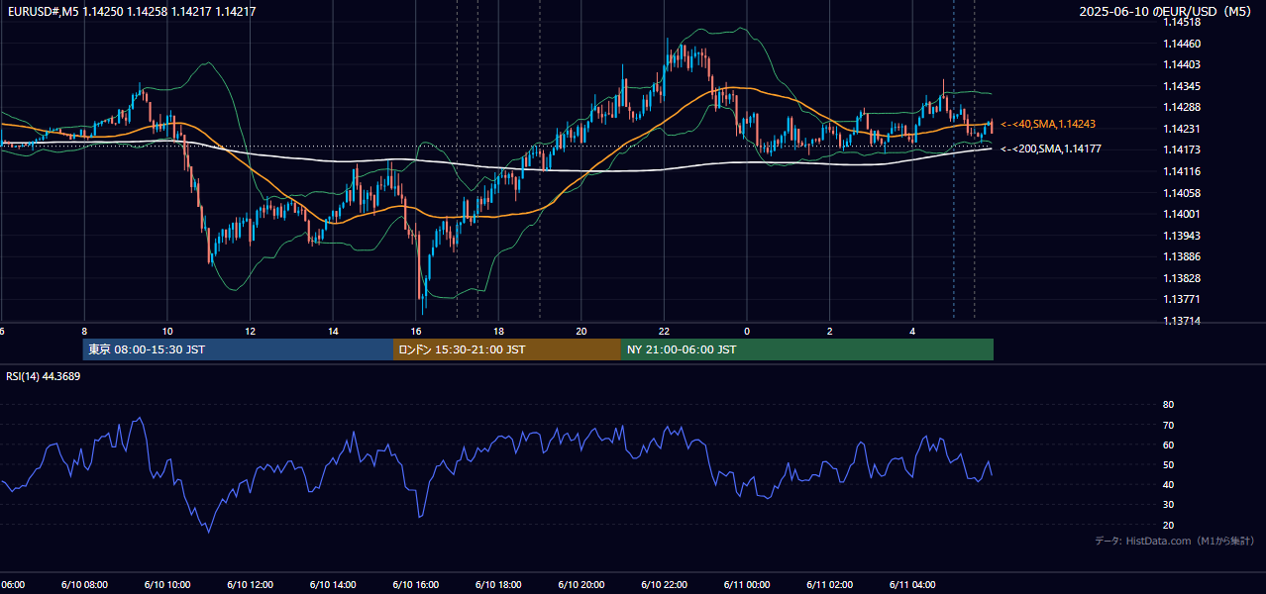The width and height of the screenshot is (1266, 594).
Task: Click price scale value 1.14288
Action: 1183,107
